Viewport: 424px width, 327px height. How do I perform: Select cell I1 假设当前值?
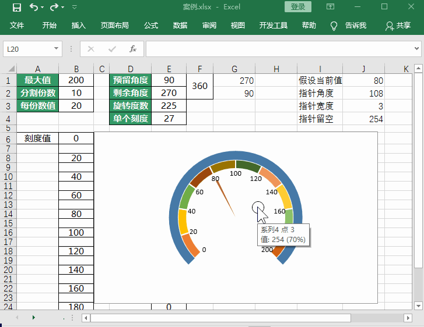click(x=320, y=80)
